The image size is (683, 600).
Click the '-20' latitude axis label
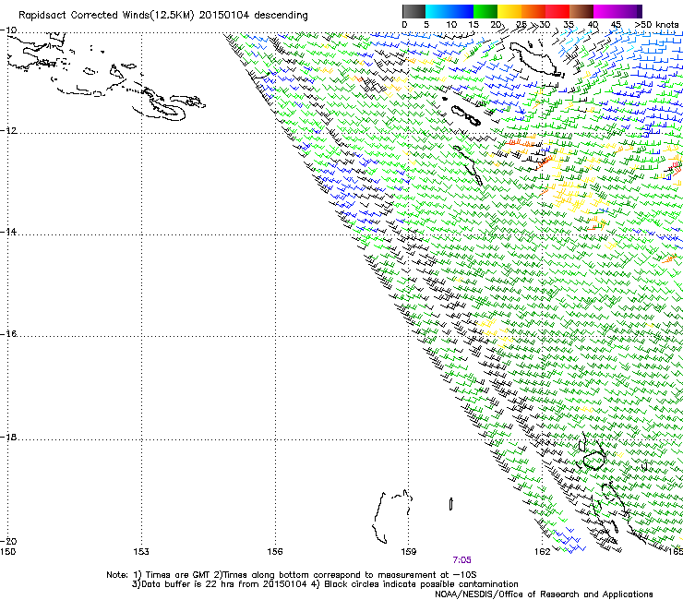pyautogui.click(x=8, y=541)
